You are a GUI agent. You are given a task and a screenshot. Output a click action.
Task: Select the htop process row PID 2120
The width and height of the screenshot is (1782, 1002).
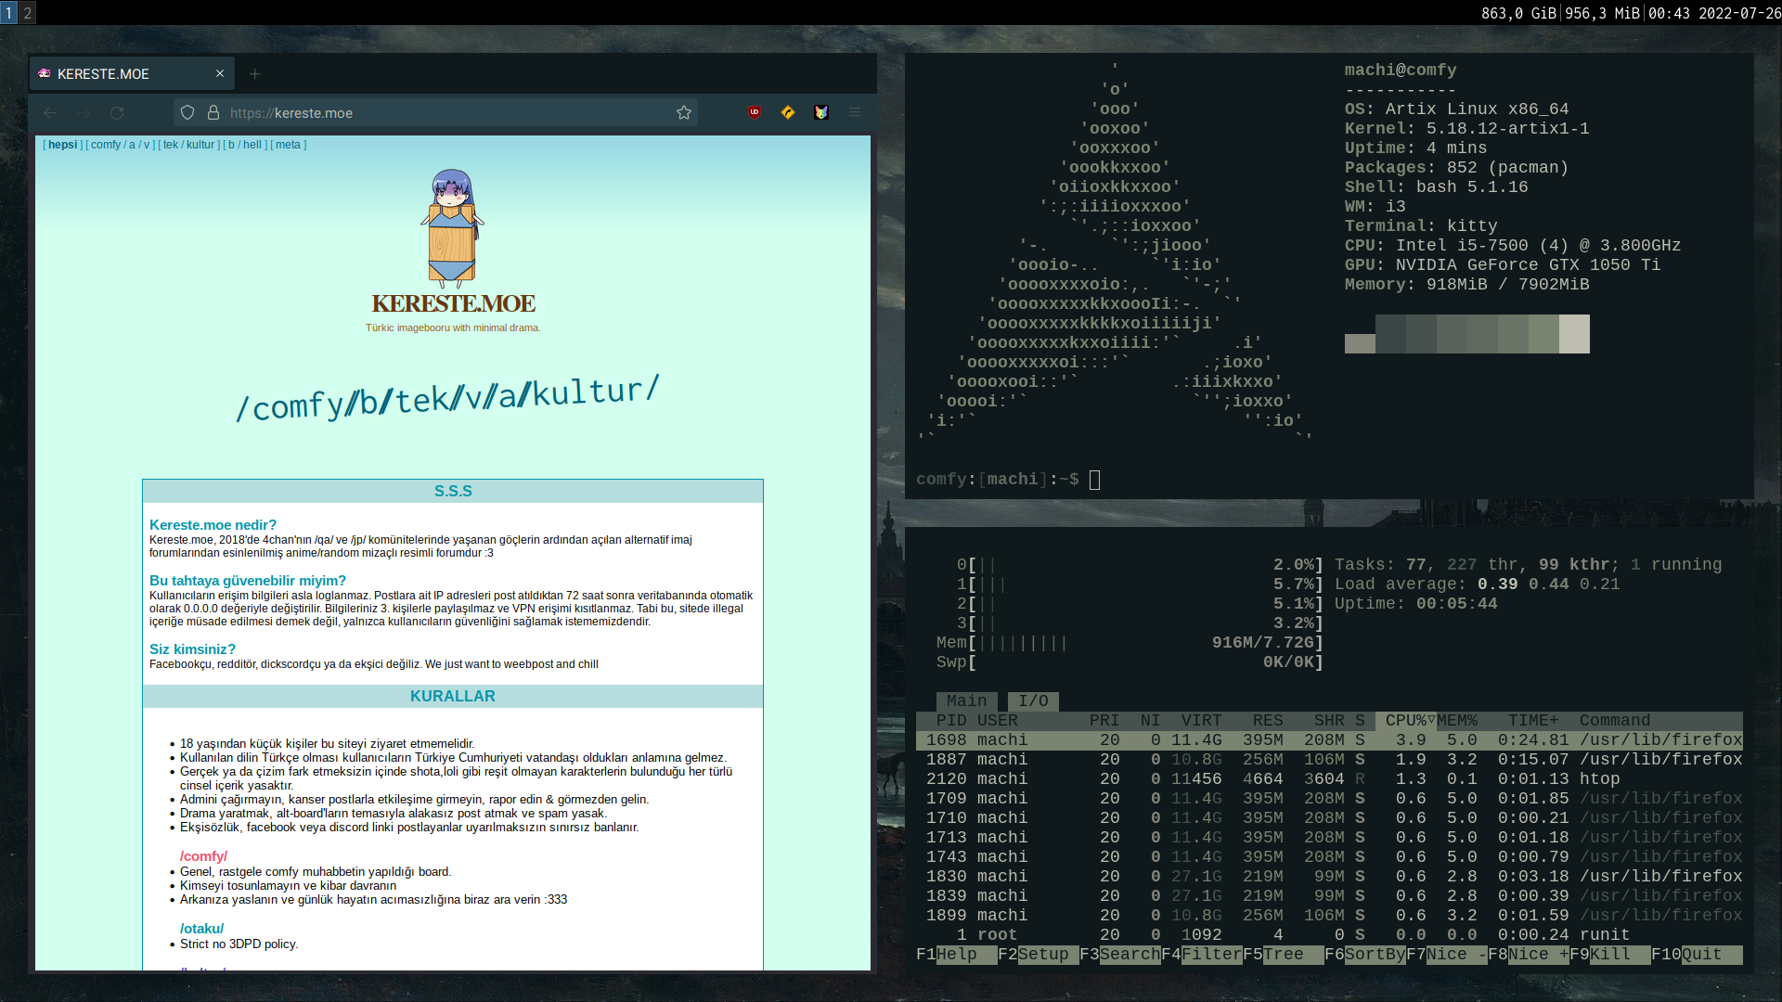tap(1329, 779)
